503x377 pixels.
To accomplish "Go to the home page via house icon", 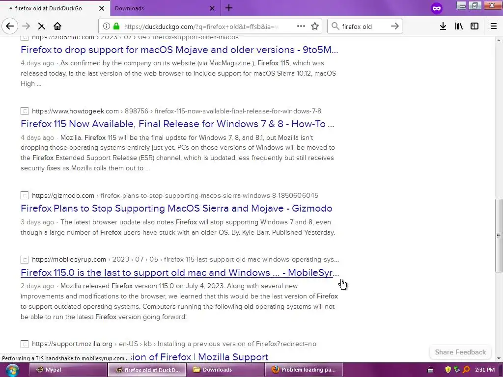I will [x=57, y=27].
